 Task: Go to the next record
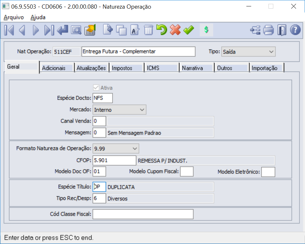[x=36, y=30]
